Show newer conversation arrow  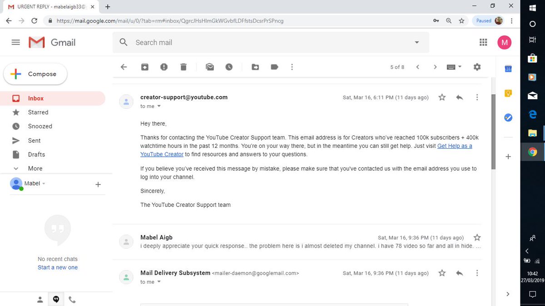(x=418, y=67)
